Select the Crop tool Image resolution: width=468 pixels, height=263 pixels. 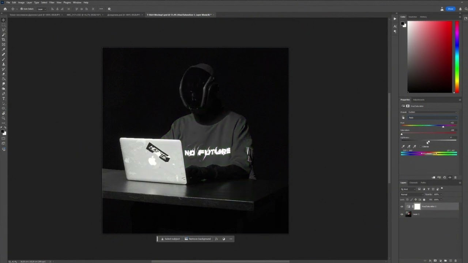pos(3,40)
